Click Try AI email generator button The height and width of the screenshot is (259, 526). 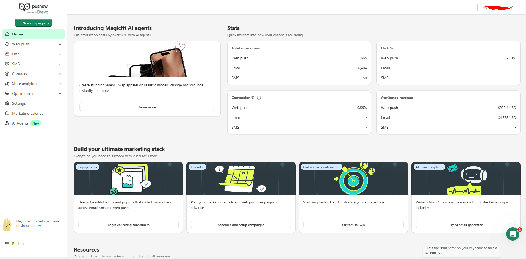[466, 225]
